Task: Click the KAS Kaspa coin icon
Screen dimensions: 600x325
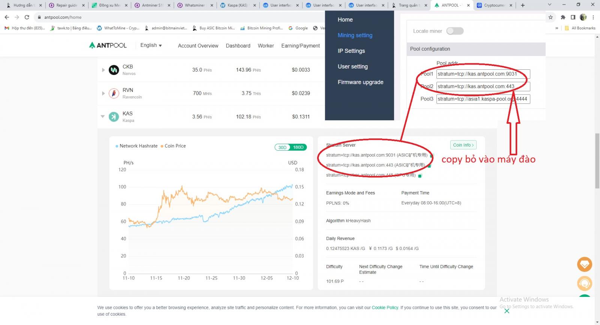Action: coord(114,117)
